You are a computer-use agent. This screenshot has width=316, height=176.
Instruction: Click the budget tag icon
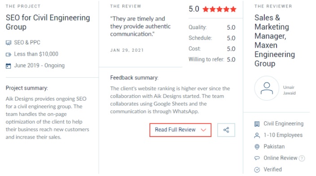9,54
